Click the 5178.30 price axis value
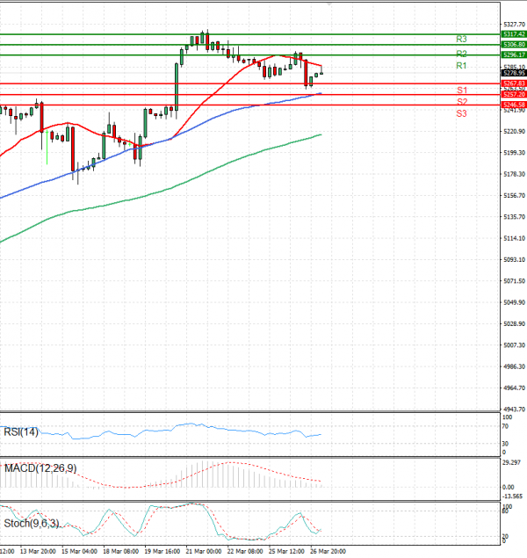Image resolution: width=527 pixels, height=558 pixels. tap(514, 174)
